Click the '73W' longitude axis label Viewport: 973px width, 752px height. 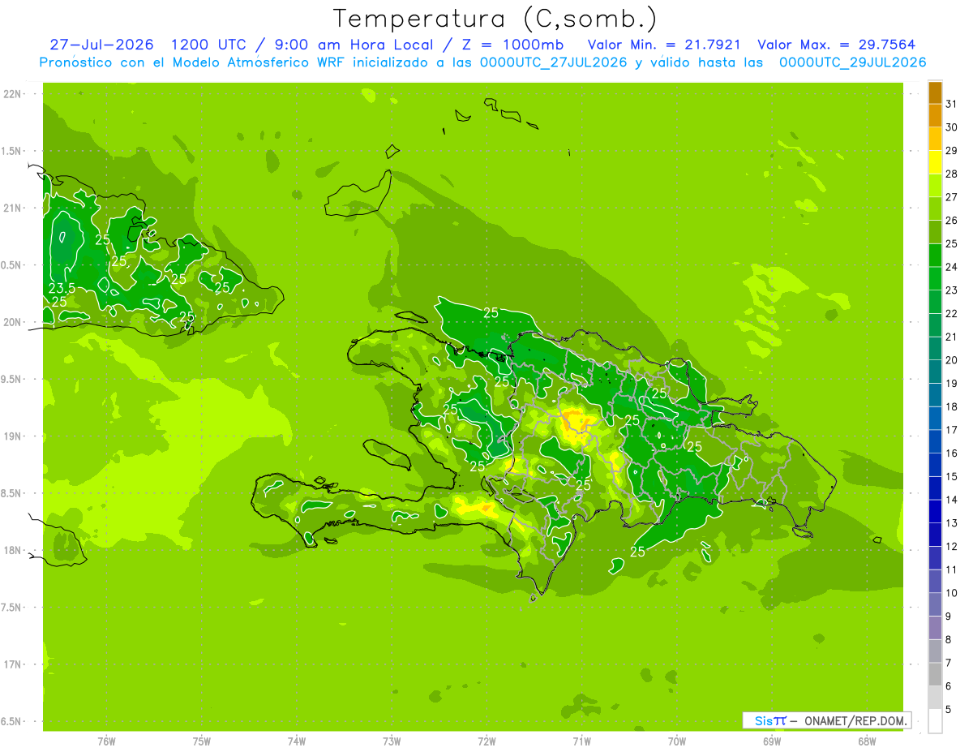point(392,741)
